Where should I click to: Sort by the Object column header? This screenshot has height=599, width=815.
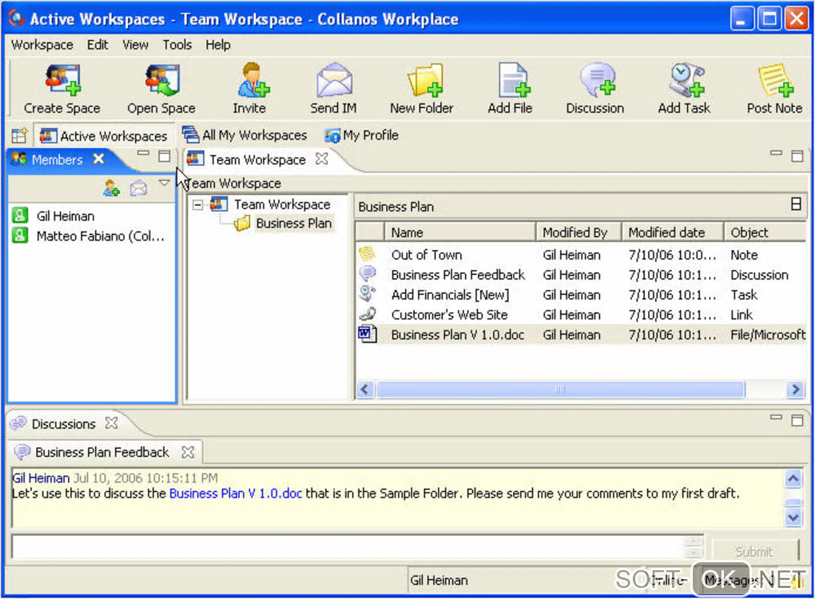(765, 232)
